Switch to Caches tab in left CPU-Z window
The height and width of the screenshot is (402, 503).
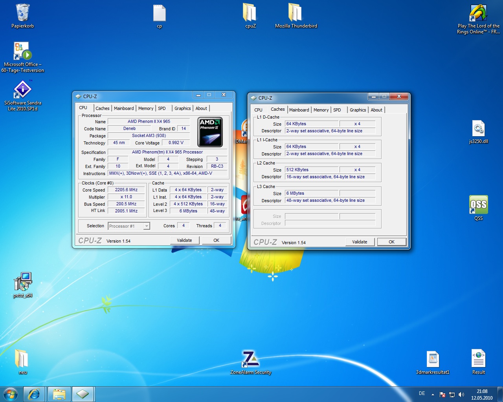102,108
